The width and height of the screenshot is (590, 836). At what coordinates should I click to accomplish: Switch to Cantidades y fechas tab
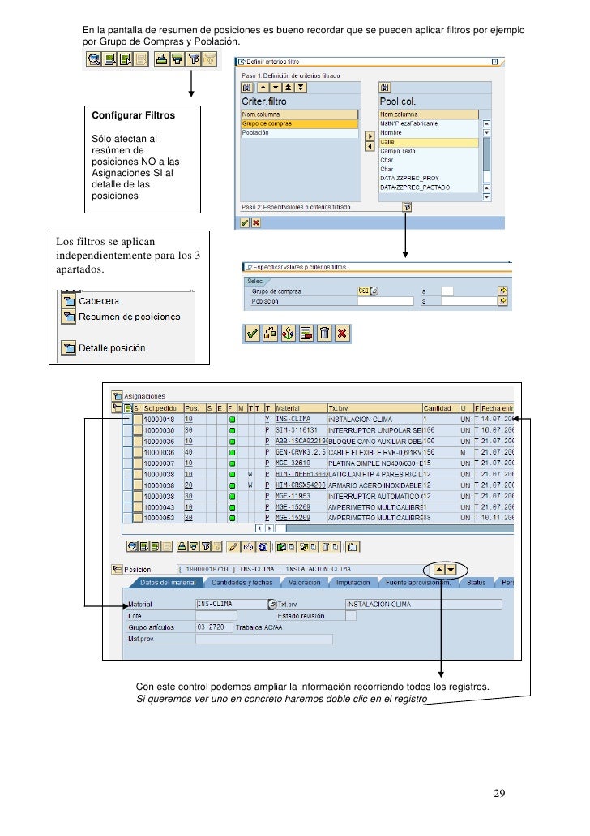[x=242, y=583]
